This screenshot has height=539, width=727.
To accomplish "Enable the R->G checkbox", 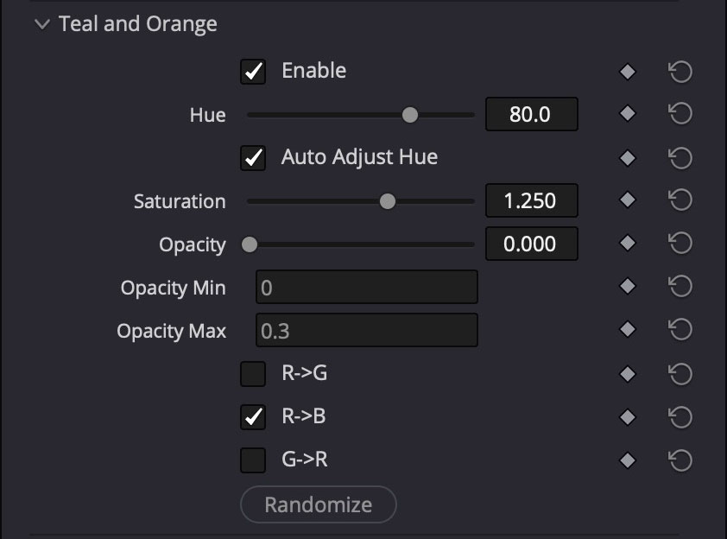I will coord(253,374).
